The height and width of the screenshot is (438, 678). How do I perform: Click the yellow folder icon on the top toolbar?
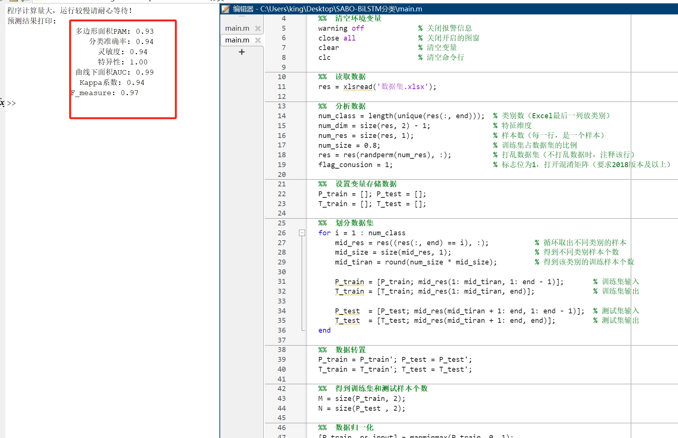(14, 1)
